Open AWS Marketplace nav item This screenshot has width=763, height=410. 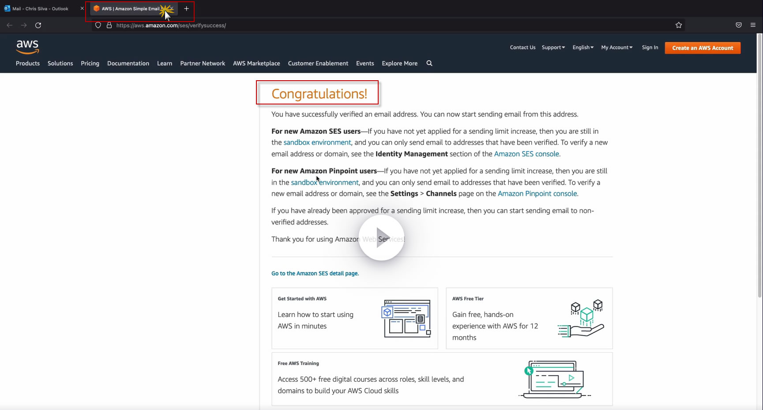(256, 63)
